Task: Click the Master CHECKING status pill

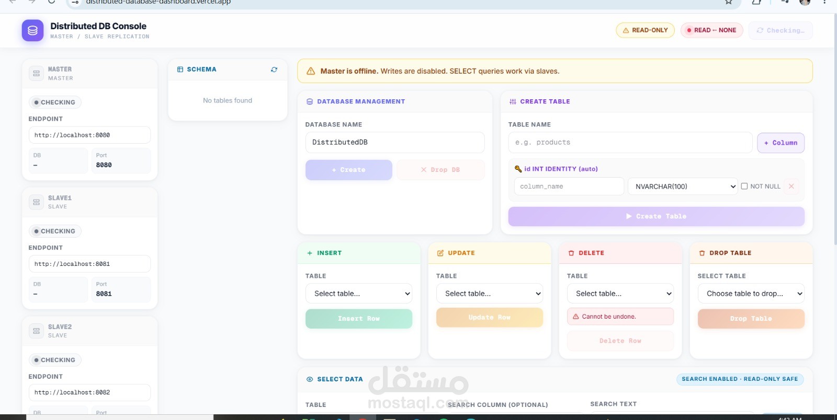Action: [55, 102]
